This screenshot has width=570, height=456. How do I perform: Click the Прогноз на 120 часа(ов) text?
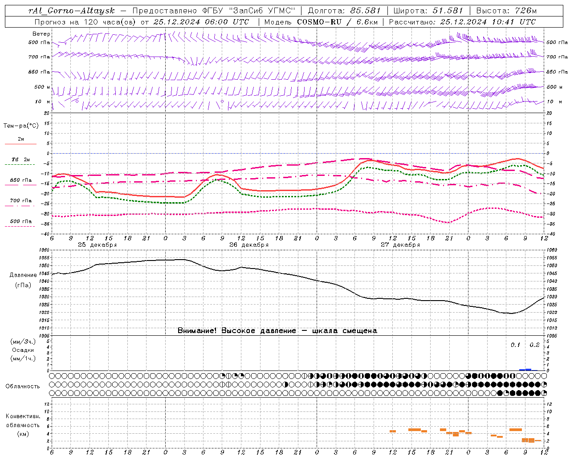click(x=85, y=22)
